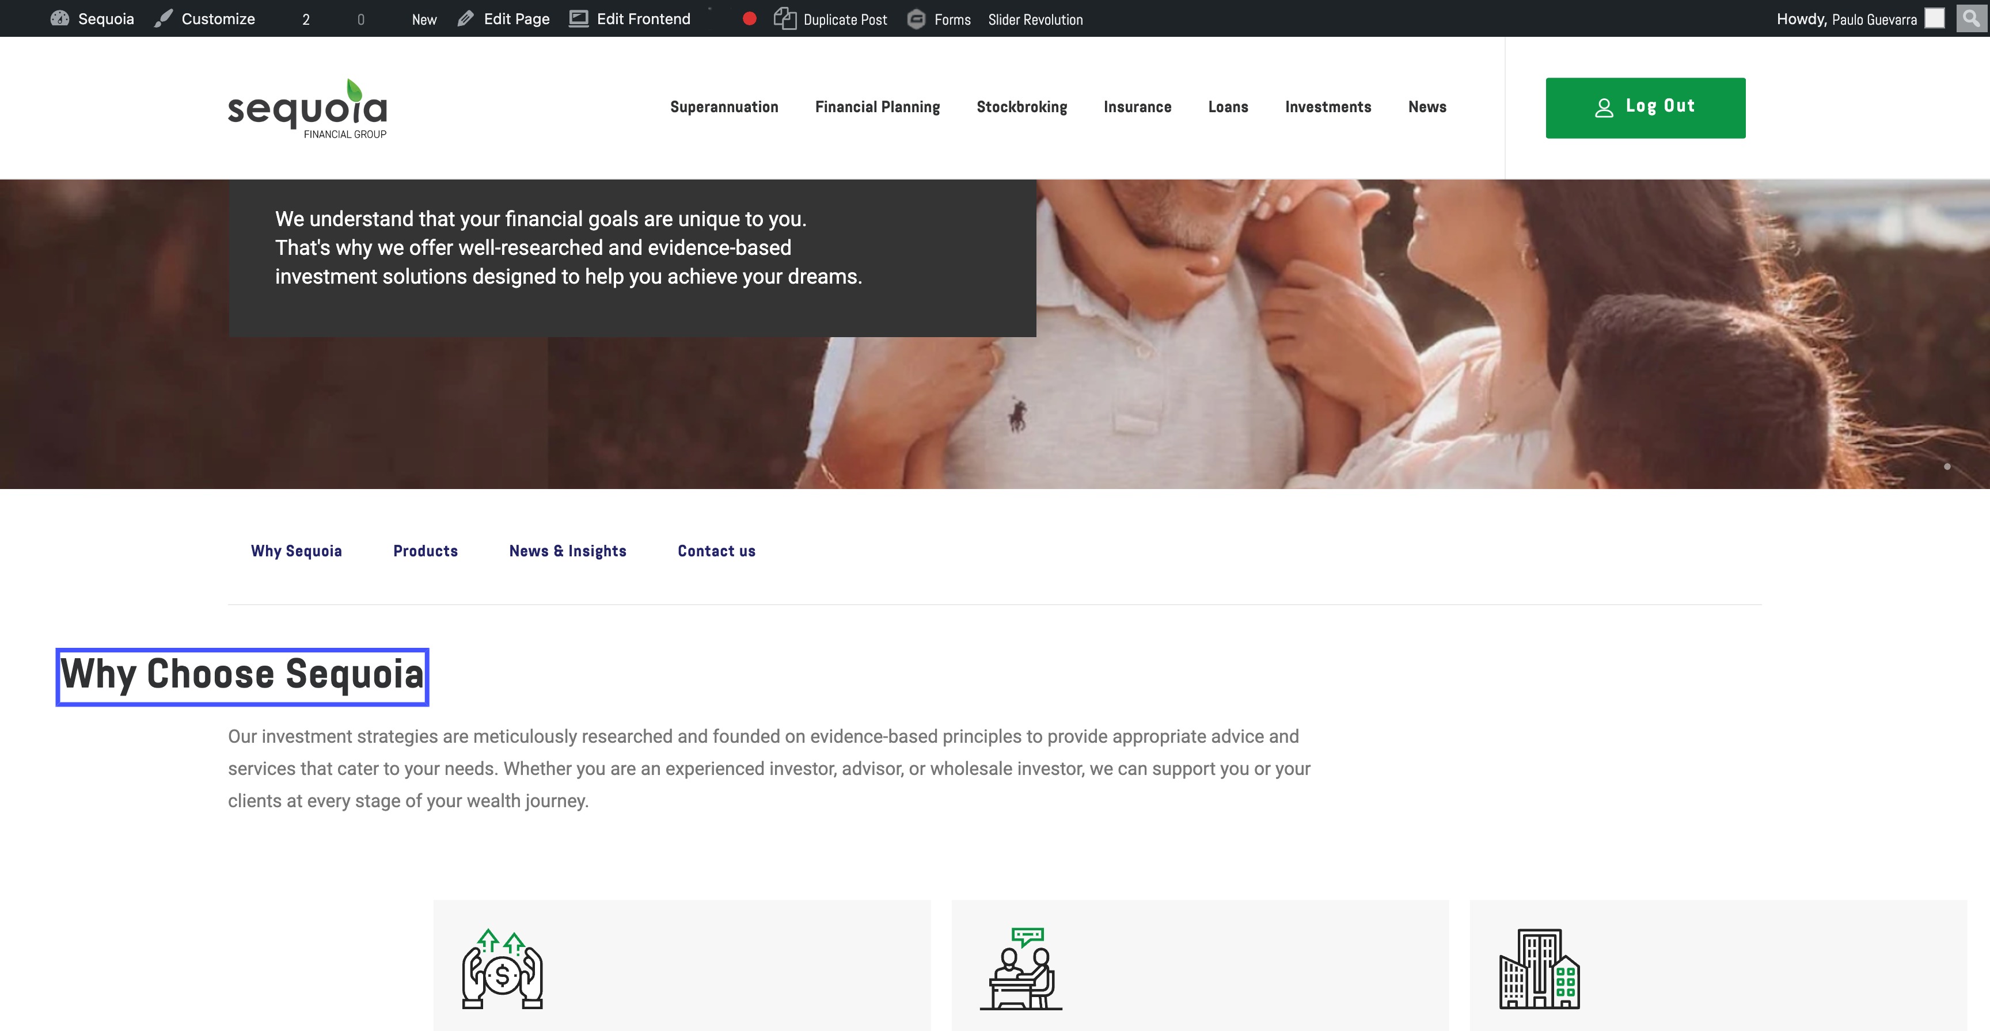This screenshot has height=1031, width=1990.
Task: Select the Duplicate Post icon
Action: click(x=785, y=18)
